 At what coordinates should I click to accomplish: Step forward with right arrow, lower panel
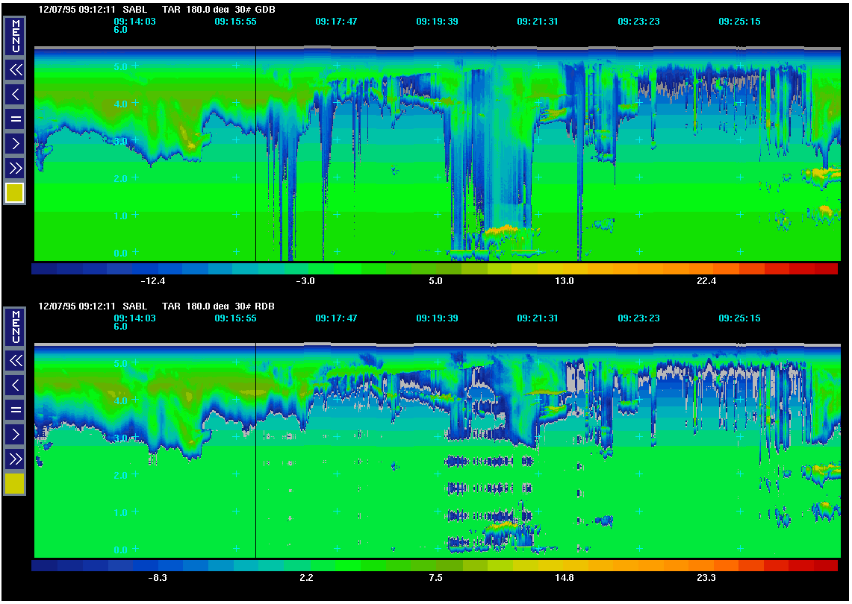click(15, 433)
